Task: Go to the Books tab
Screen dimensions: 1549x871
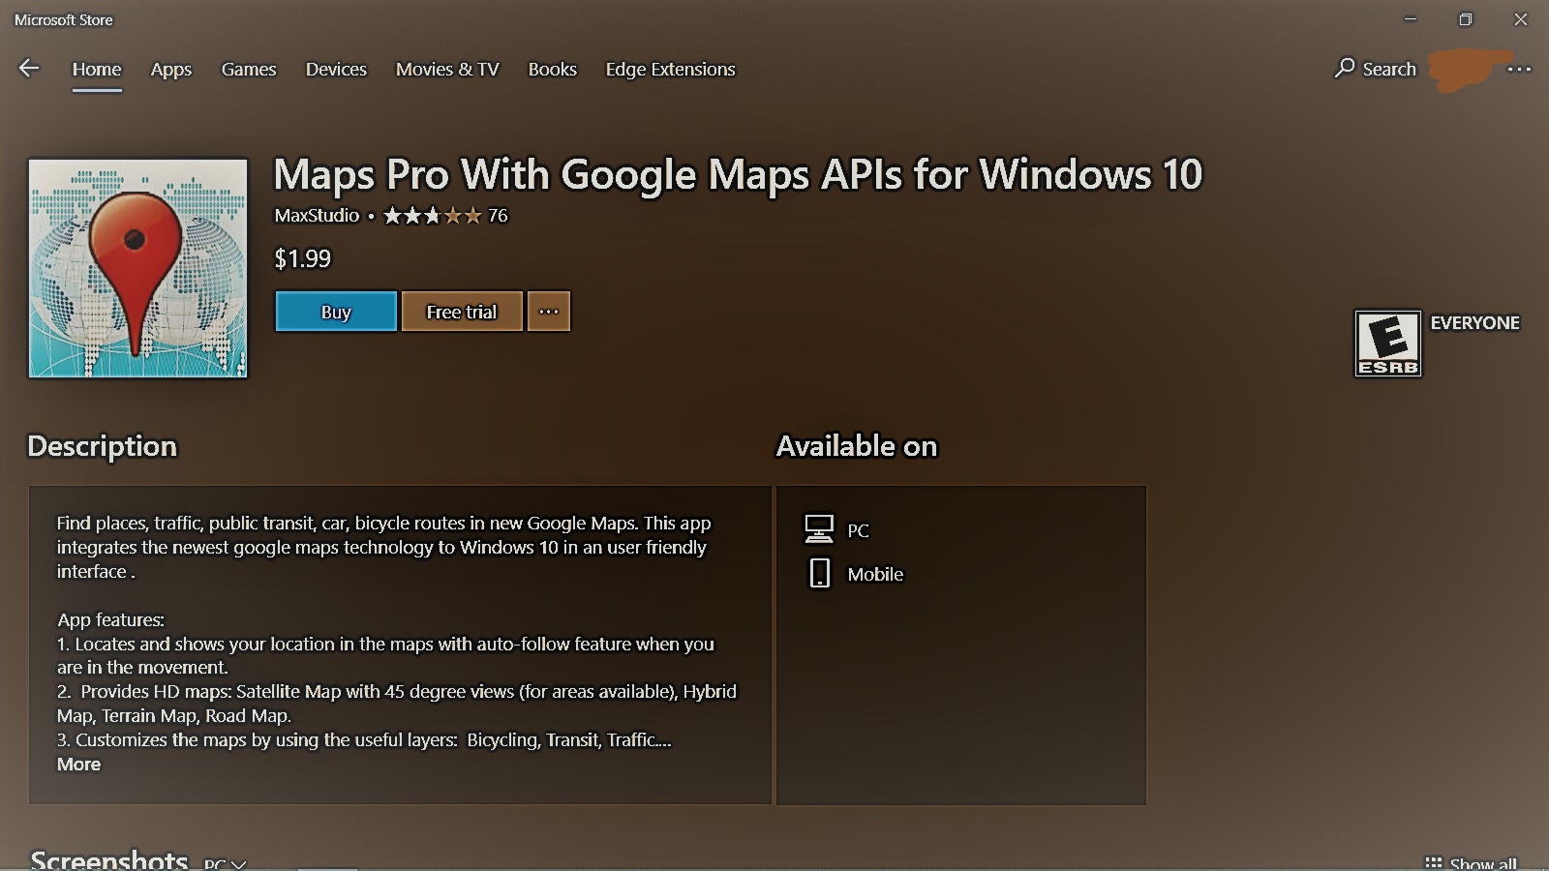Action: (553, 70)
